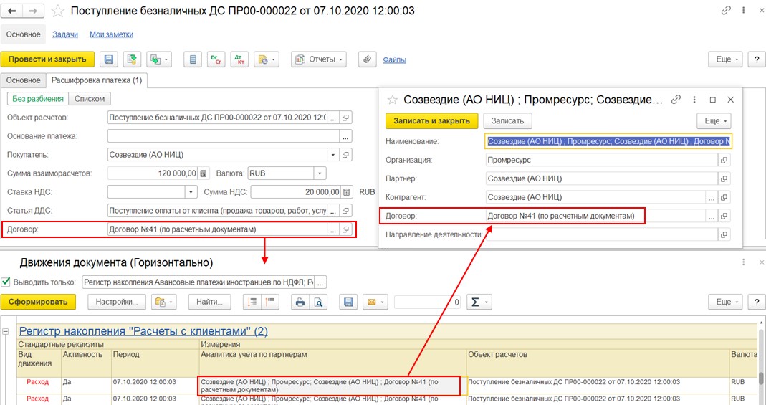Viewport: 766px width, 405px height.
Task: Click the link icon in the popup title
Action: (x=676, y=100)
